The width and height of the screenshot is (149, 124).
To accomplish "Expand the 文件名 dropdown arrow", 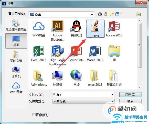I will (112, 94).
